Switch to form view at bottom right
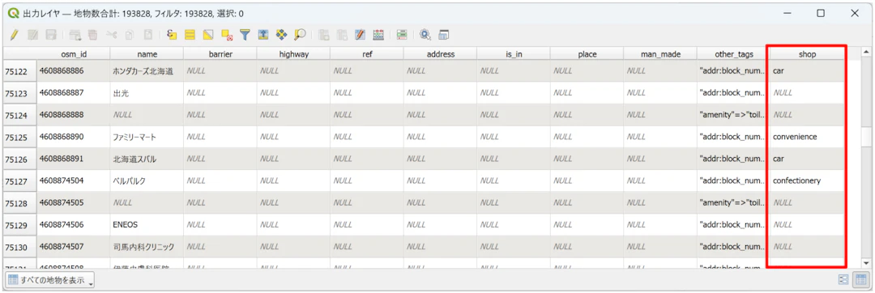 843,279
